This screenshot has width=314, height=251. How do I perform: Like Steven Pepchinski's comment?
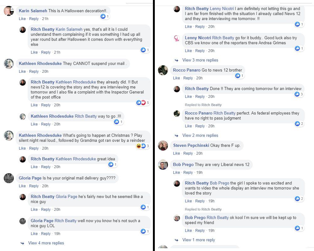coord(176,153)
